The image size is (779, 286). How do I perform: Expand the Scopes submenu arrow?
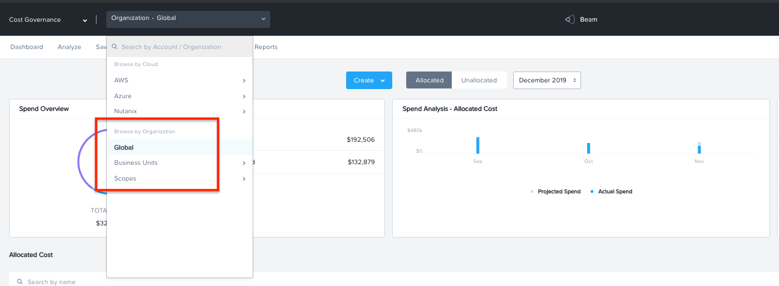point(244,179)
